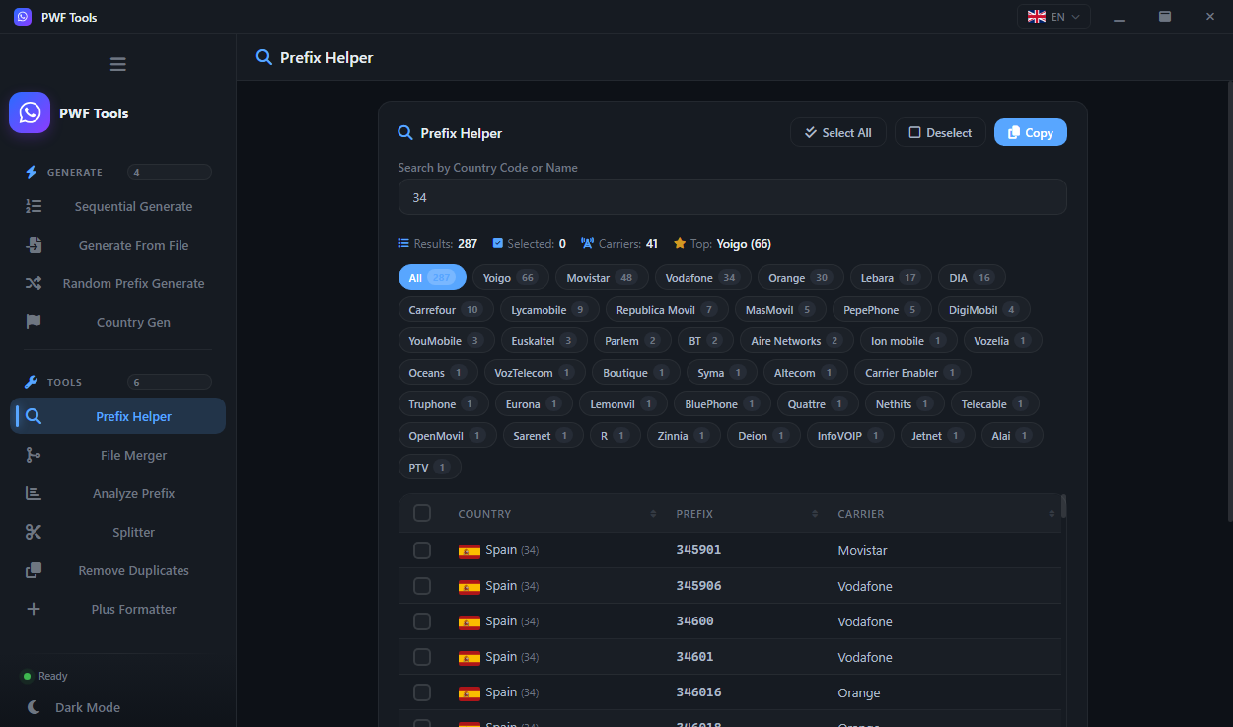Filter carriers by Carrier Enabler chip
Viewport: 1233px width, 727px height.
click(x=912, y=372)
